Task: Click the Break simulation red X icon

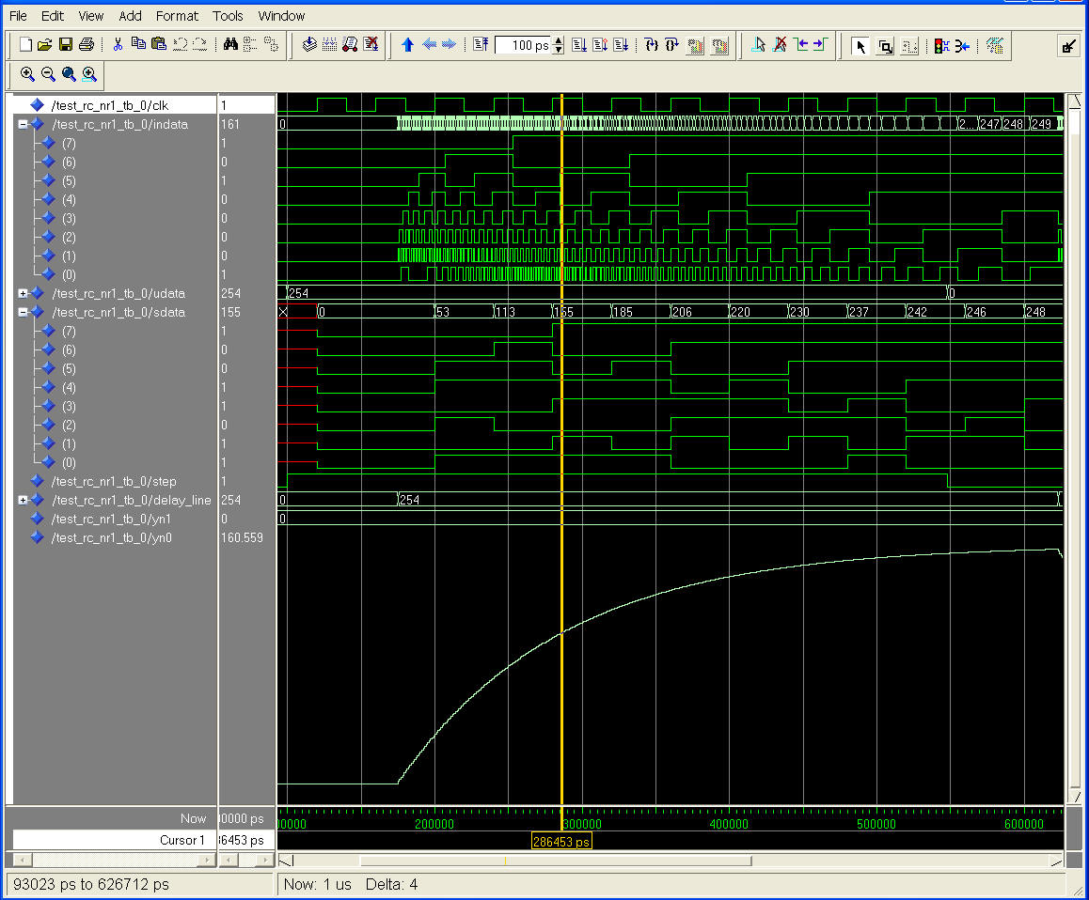Action: tap(371, 45)
